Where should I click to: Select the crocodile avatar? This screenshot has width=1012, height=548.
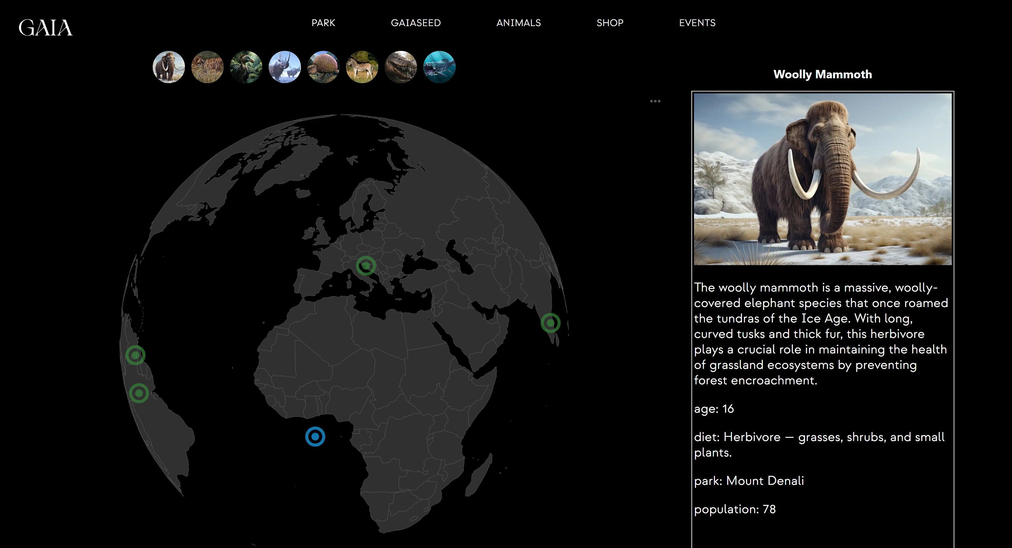tap(401, 67)
